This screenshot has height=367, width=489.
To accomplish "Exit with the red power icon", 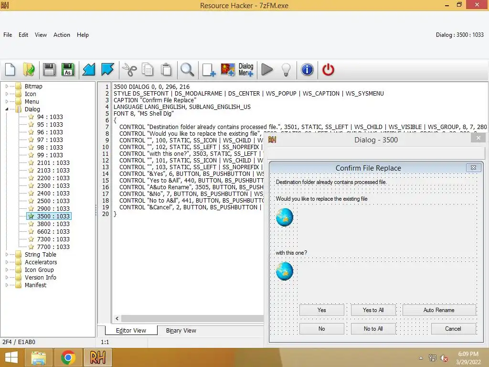I will pyautogui.click(x=328, y=69).
